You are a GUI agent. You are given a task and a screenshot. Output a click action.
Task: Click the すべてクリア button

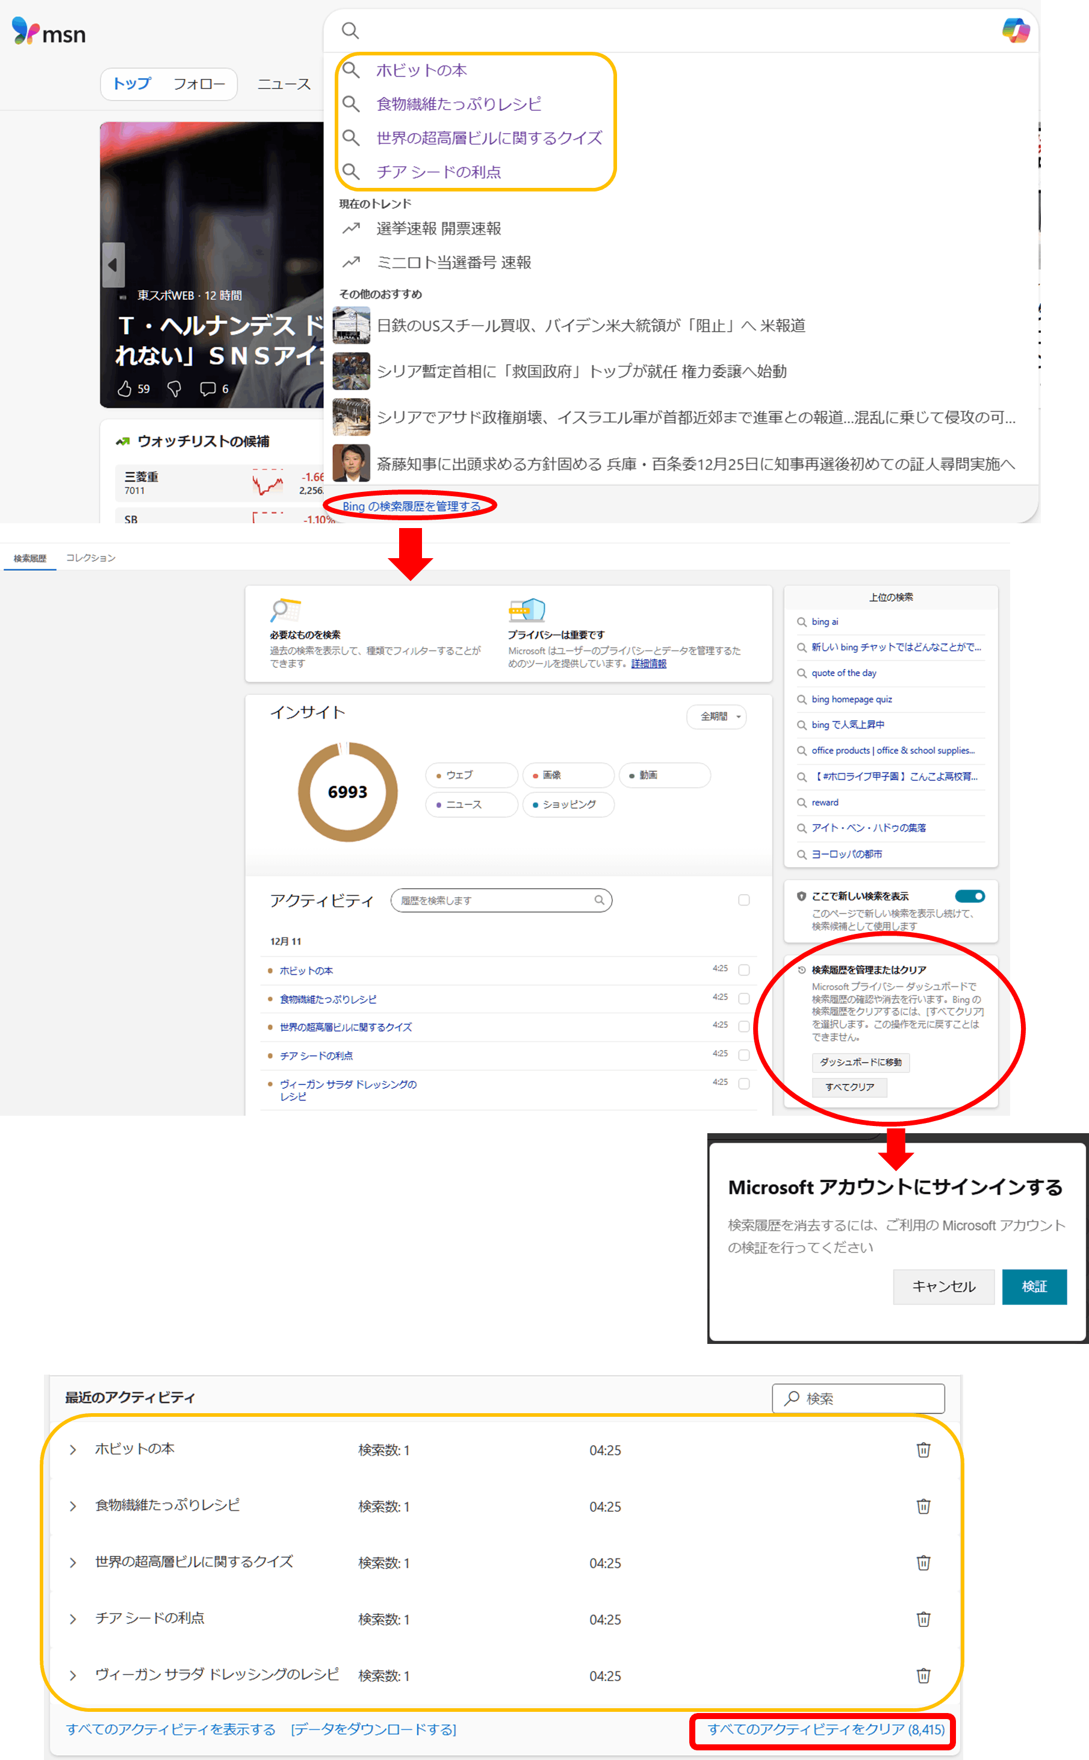tap(850, 1088)
